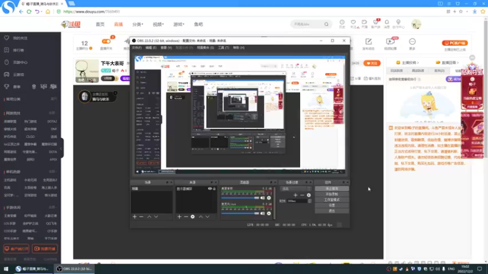Image resolution: width=488 pixels, height=274 pixels.
Task: Open OBS settings button in controls
Action: (x=332, y=205)
